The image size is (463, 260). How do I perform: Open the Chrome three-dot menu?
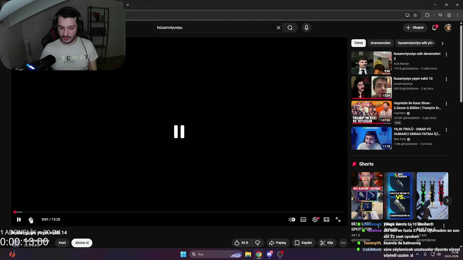tap(458, 15)
